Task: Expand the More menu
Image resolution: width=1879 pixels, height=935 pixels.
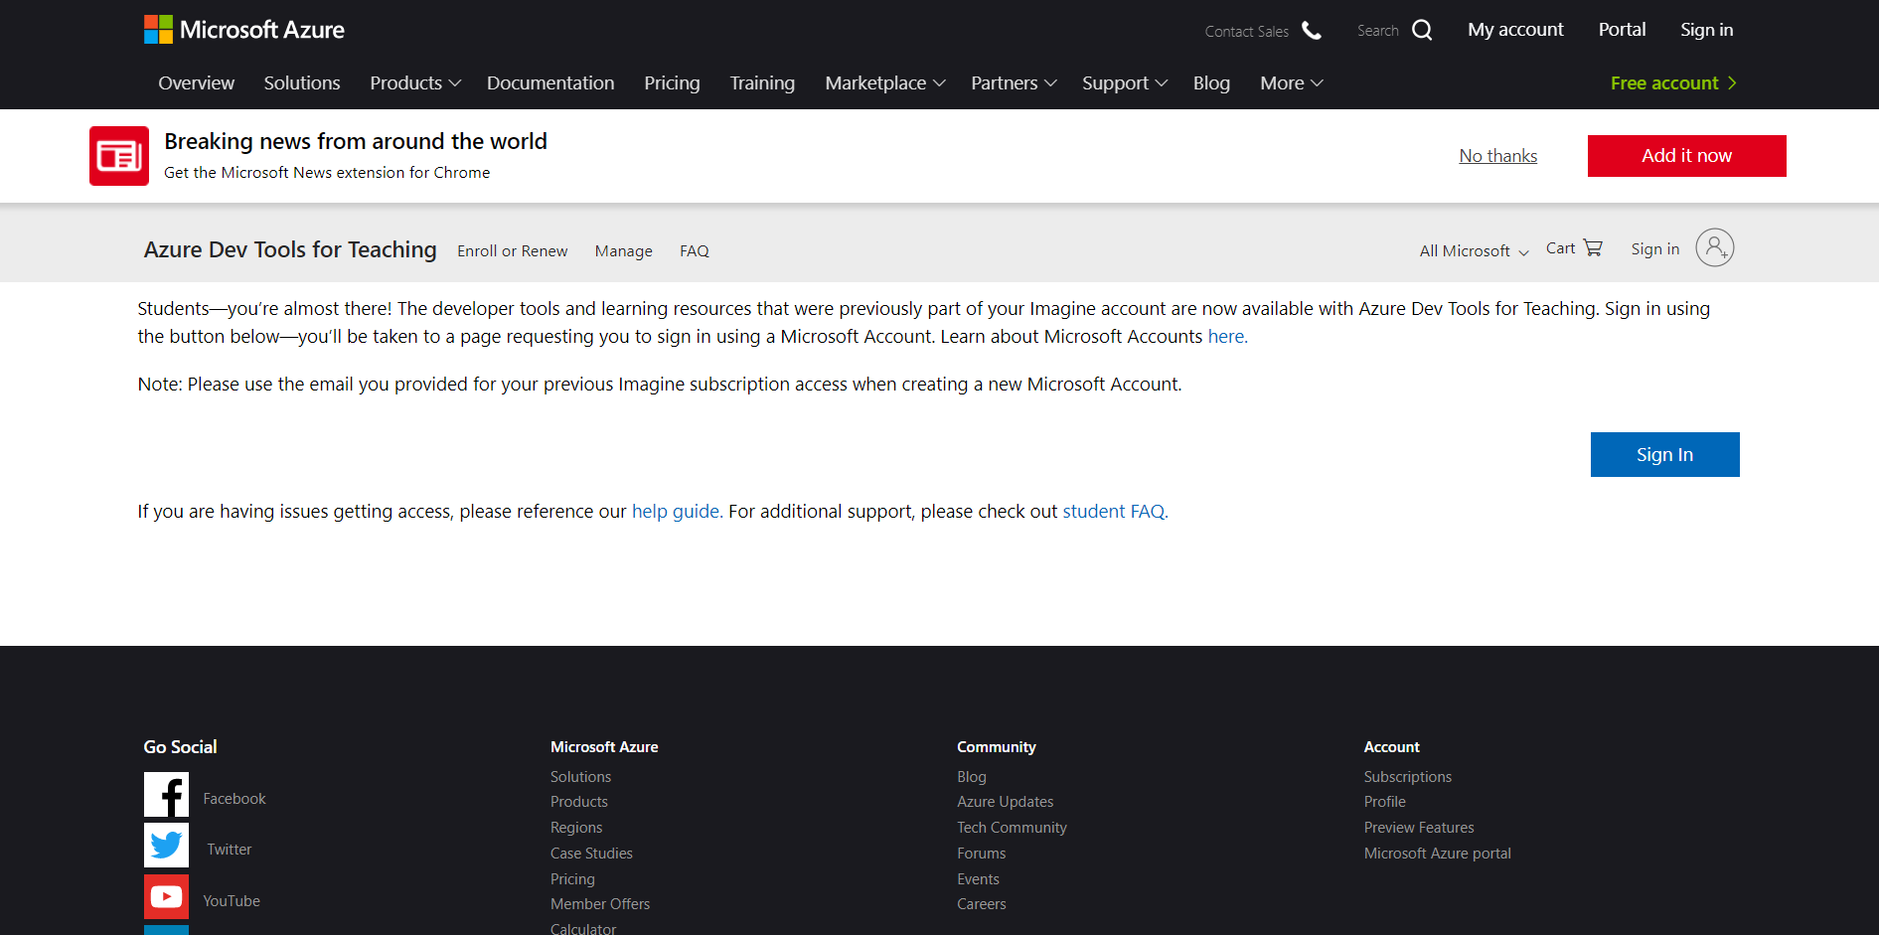Action: point(1292,83)
